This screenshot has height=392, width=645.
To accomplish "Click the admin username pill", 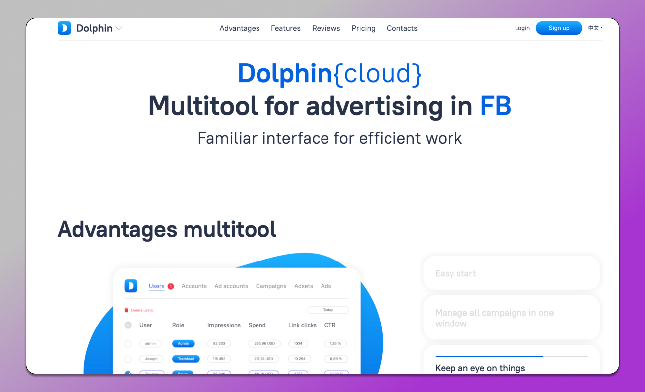I will click(150, 343).
